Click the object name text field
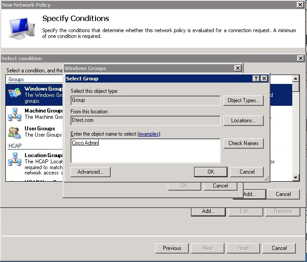This screenshot has width=307, height=262. [145, 150]
